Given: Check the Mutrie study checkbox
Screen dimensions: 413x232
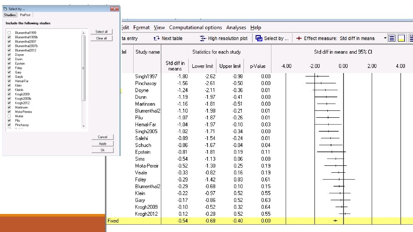Looking at the screenshot, I should pyautogui.click(x=9, y=116).
